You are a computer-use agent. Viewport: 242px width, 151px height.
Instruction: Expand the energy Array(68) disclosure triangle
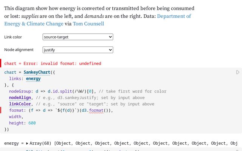pos(27,143)
